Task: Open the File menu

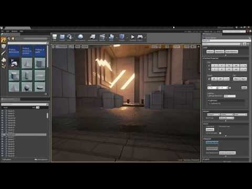Action: (x=2, y=31)
